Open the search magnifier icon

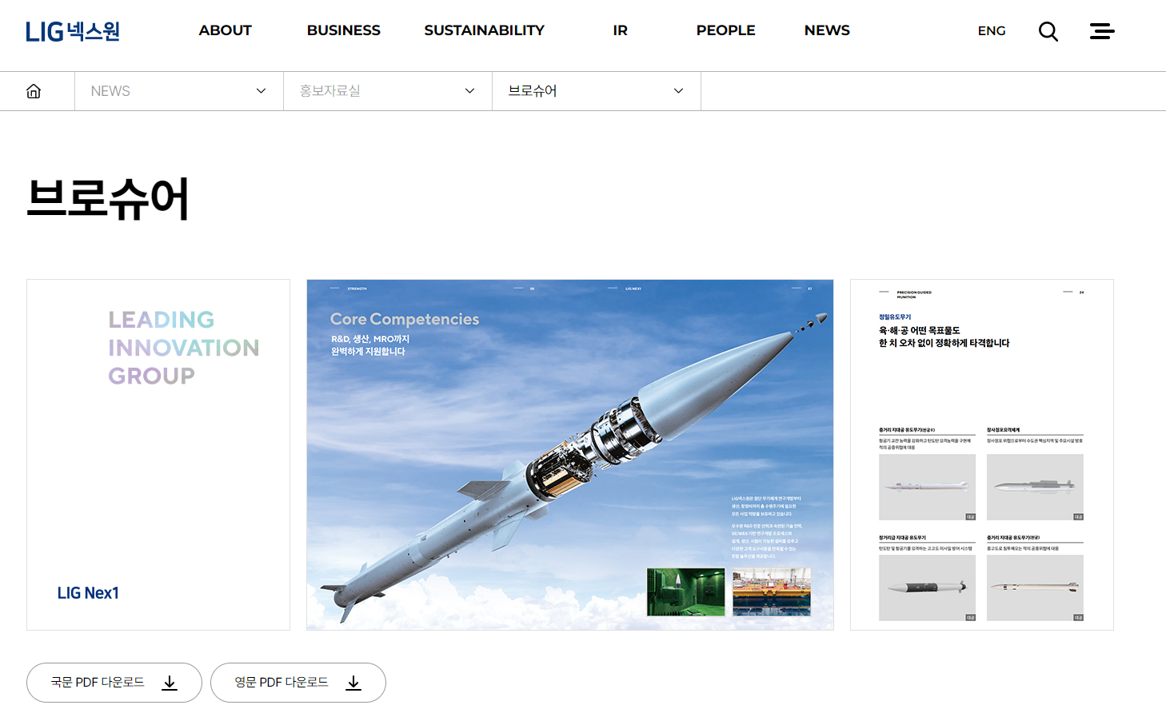tap(1048, 31)
